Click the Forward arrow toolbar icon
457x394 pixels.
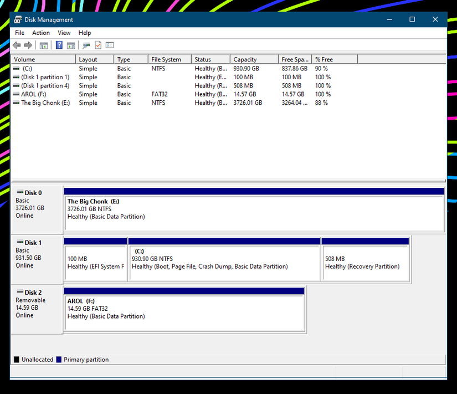coord(28,45)
